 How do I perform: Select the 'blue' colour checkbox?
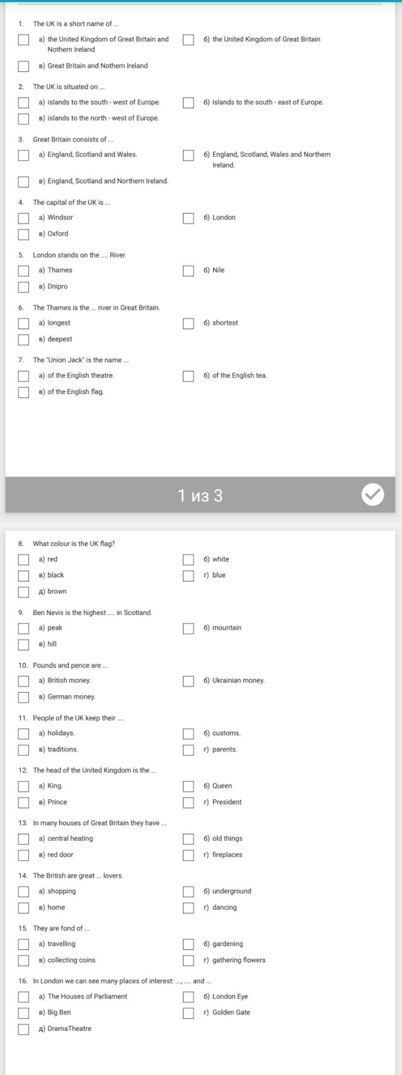(189, 576)
